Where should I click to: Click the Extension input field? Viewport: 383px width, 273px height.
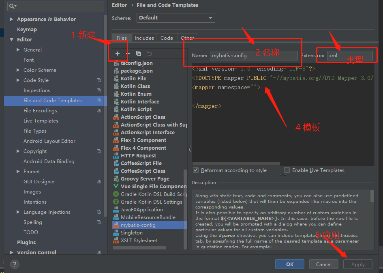coord(350,56)
